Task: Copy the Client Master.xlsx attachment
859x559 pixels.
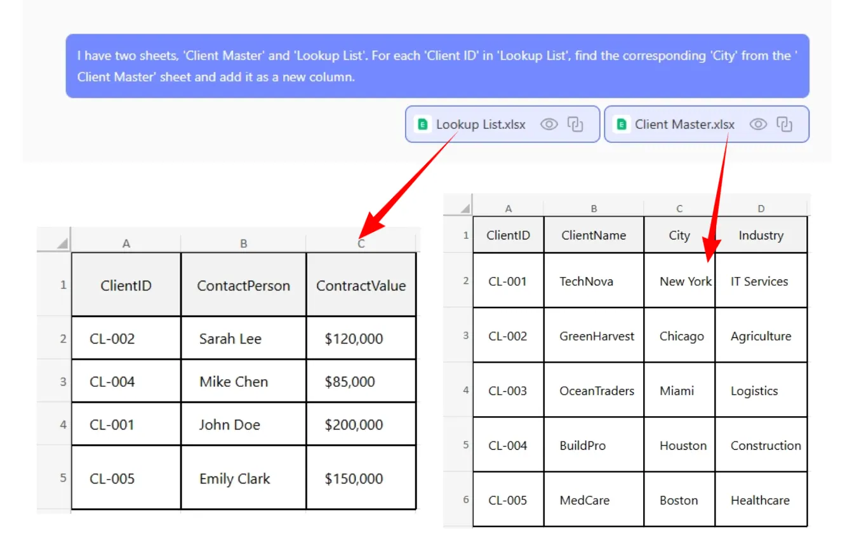Action: [785, 125]
